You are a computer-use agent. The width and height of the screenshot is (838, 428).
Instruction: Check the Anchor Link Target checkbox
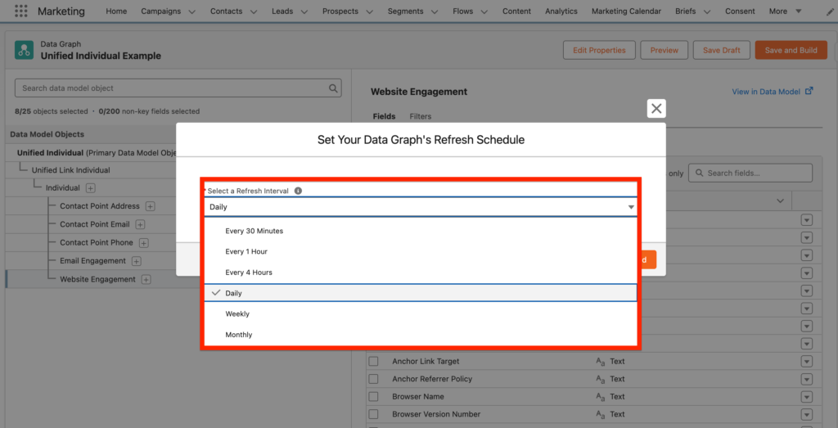[x=373, y=362]
